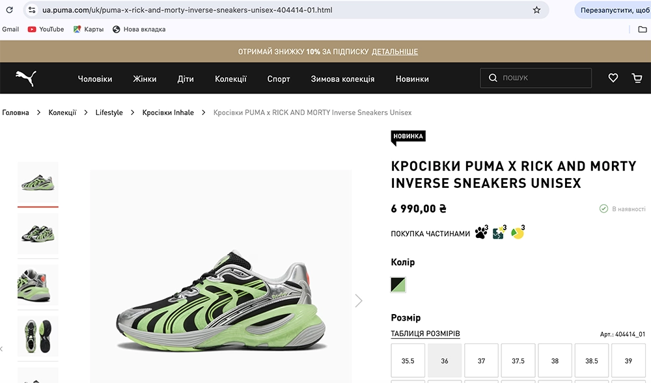
Task: Open the Чоловіки menu
Action: click(x=95, y=79)
